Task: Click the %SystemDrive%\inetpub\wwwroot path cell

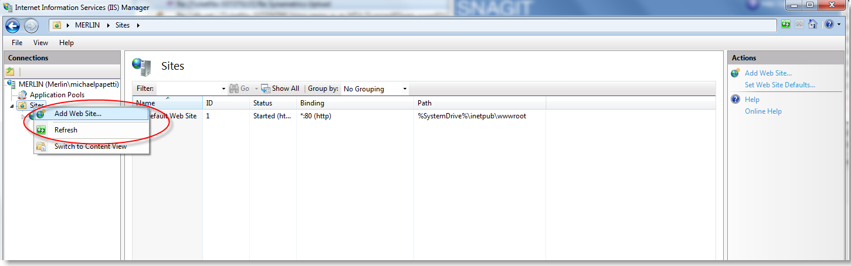Action: click(472, 116)
